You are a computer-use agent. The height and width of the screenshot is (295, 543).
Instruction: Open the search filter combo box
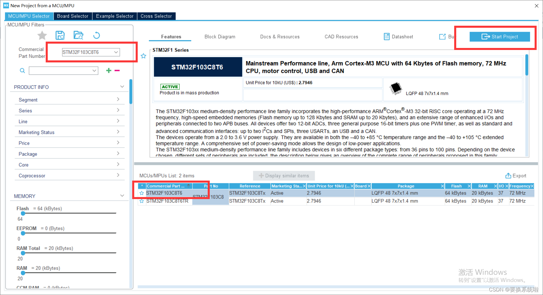(x=64, y=70)
